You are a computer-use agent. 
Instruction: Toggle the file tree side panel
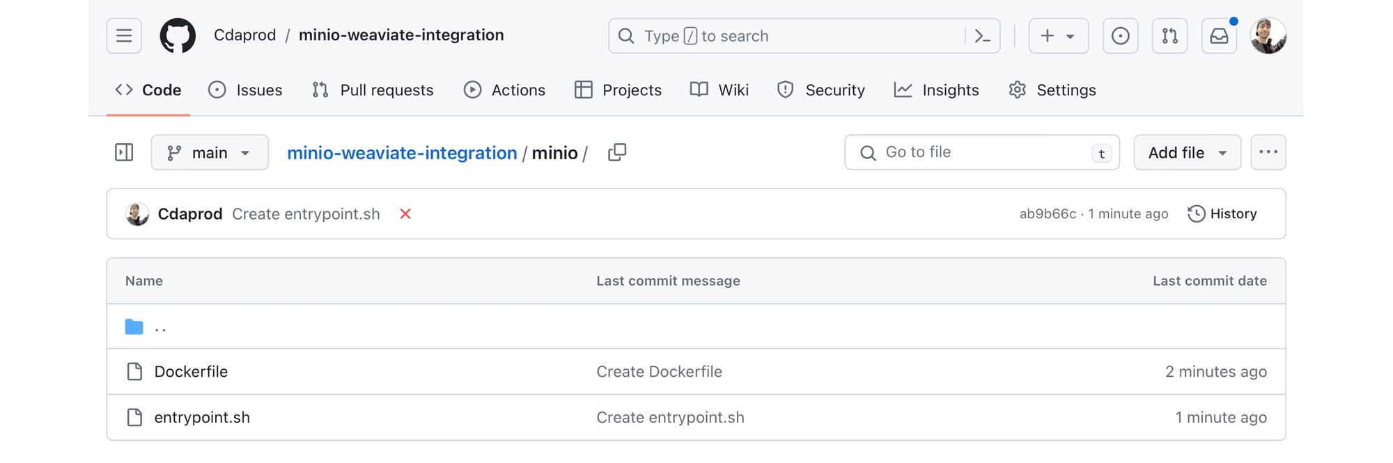click(x=124, y=152)
